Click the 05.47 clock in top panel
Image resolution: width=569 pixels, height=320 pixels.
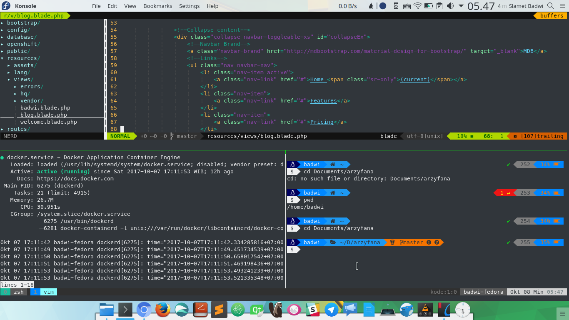[x=481, y=6]
